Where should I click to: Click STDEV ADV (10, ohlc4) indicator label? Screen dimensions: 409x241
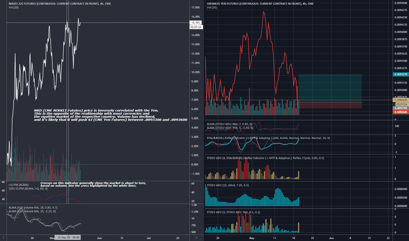click(228, 185)
